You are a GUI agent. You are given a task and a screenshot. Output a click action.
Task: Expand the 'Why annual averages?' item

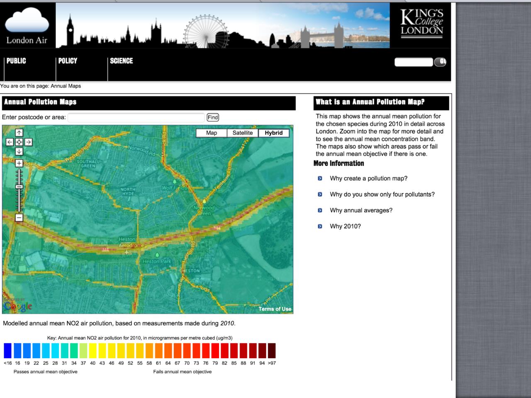pos(361,211)
